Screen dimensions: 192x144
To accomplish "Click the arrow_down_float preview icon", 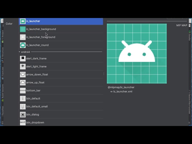I will click(23, 74).
